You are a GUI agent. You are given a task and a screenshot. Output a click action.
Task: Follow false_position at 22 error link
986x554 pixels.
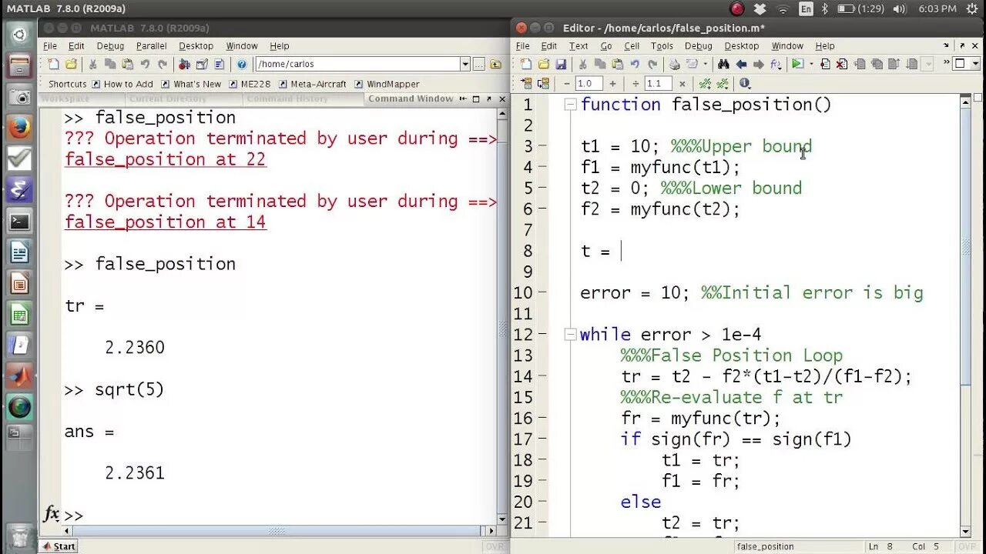pyautogui.click(x=166, y=159)
